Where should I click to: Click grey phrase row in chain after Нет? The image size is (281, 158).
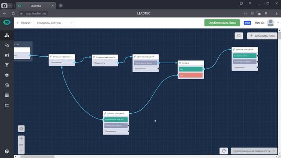[x=116, y=126]
